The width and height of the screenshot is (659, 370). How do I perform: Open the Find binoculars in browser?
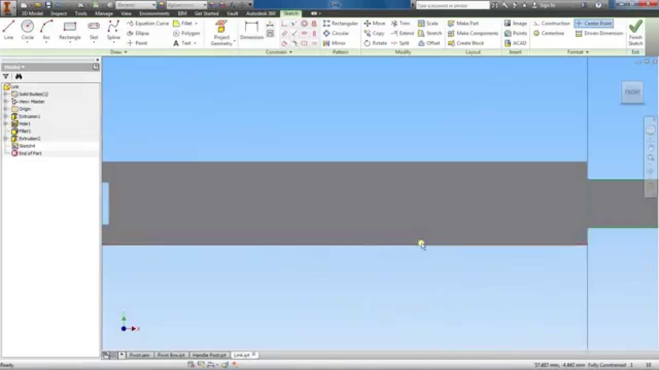19,77
